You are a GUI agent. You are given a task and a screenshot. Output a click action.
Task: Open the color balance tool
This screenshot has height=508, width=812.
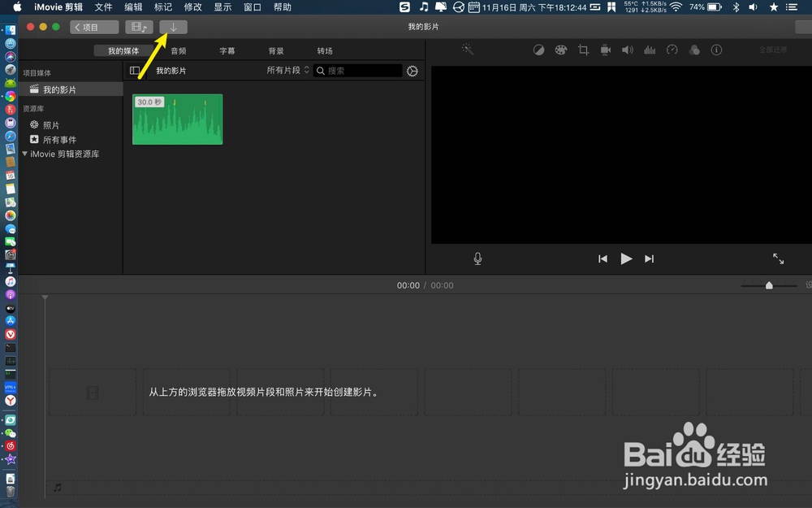point(538,50)
